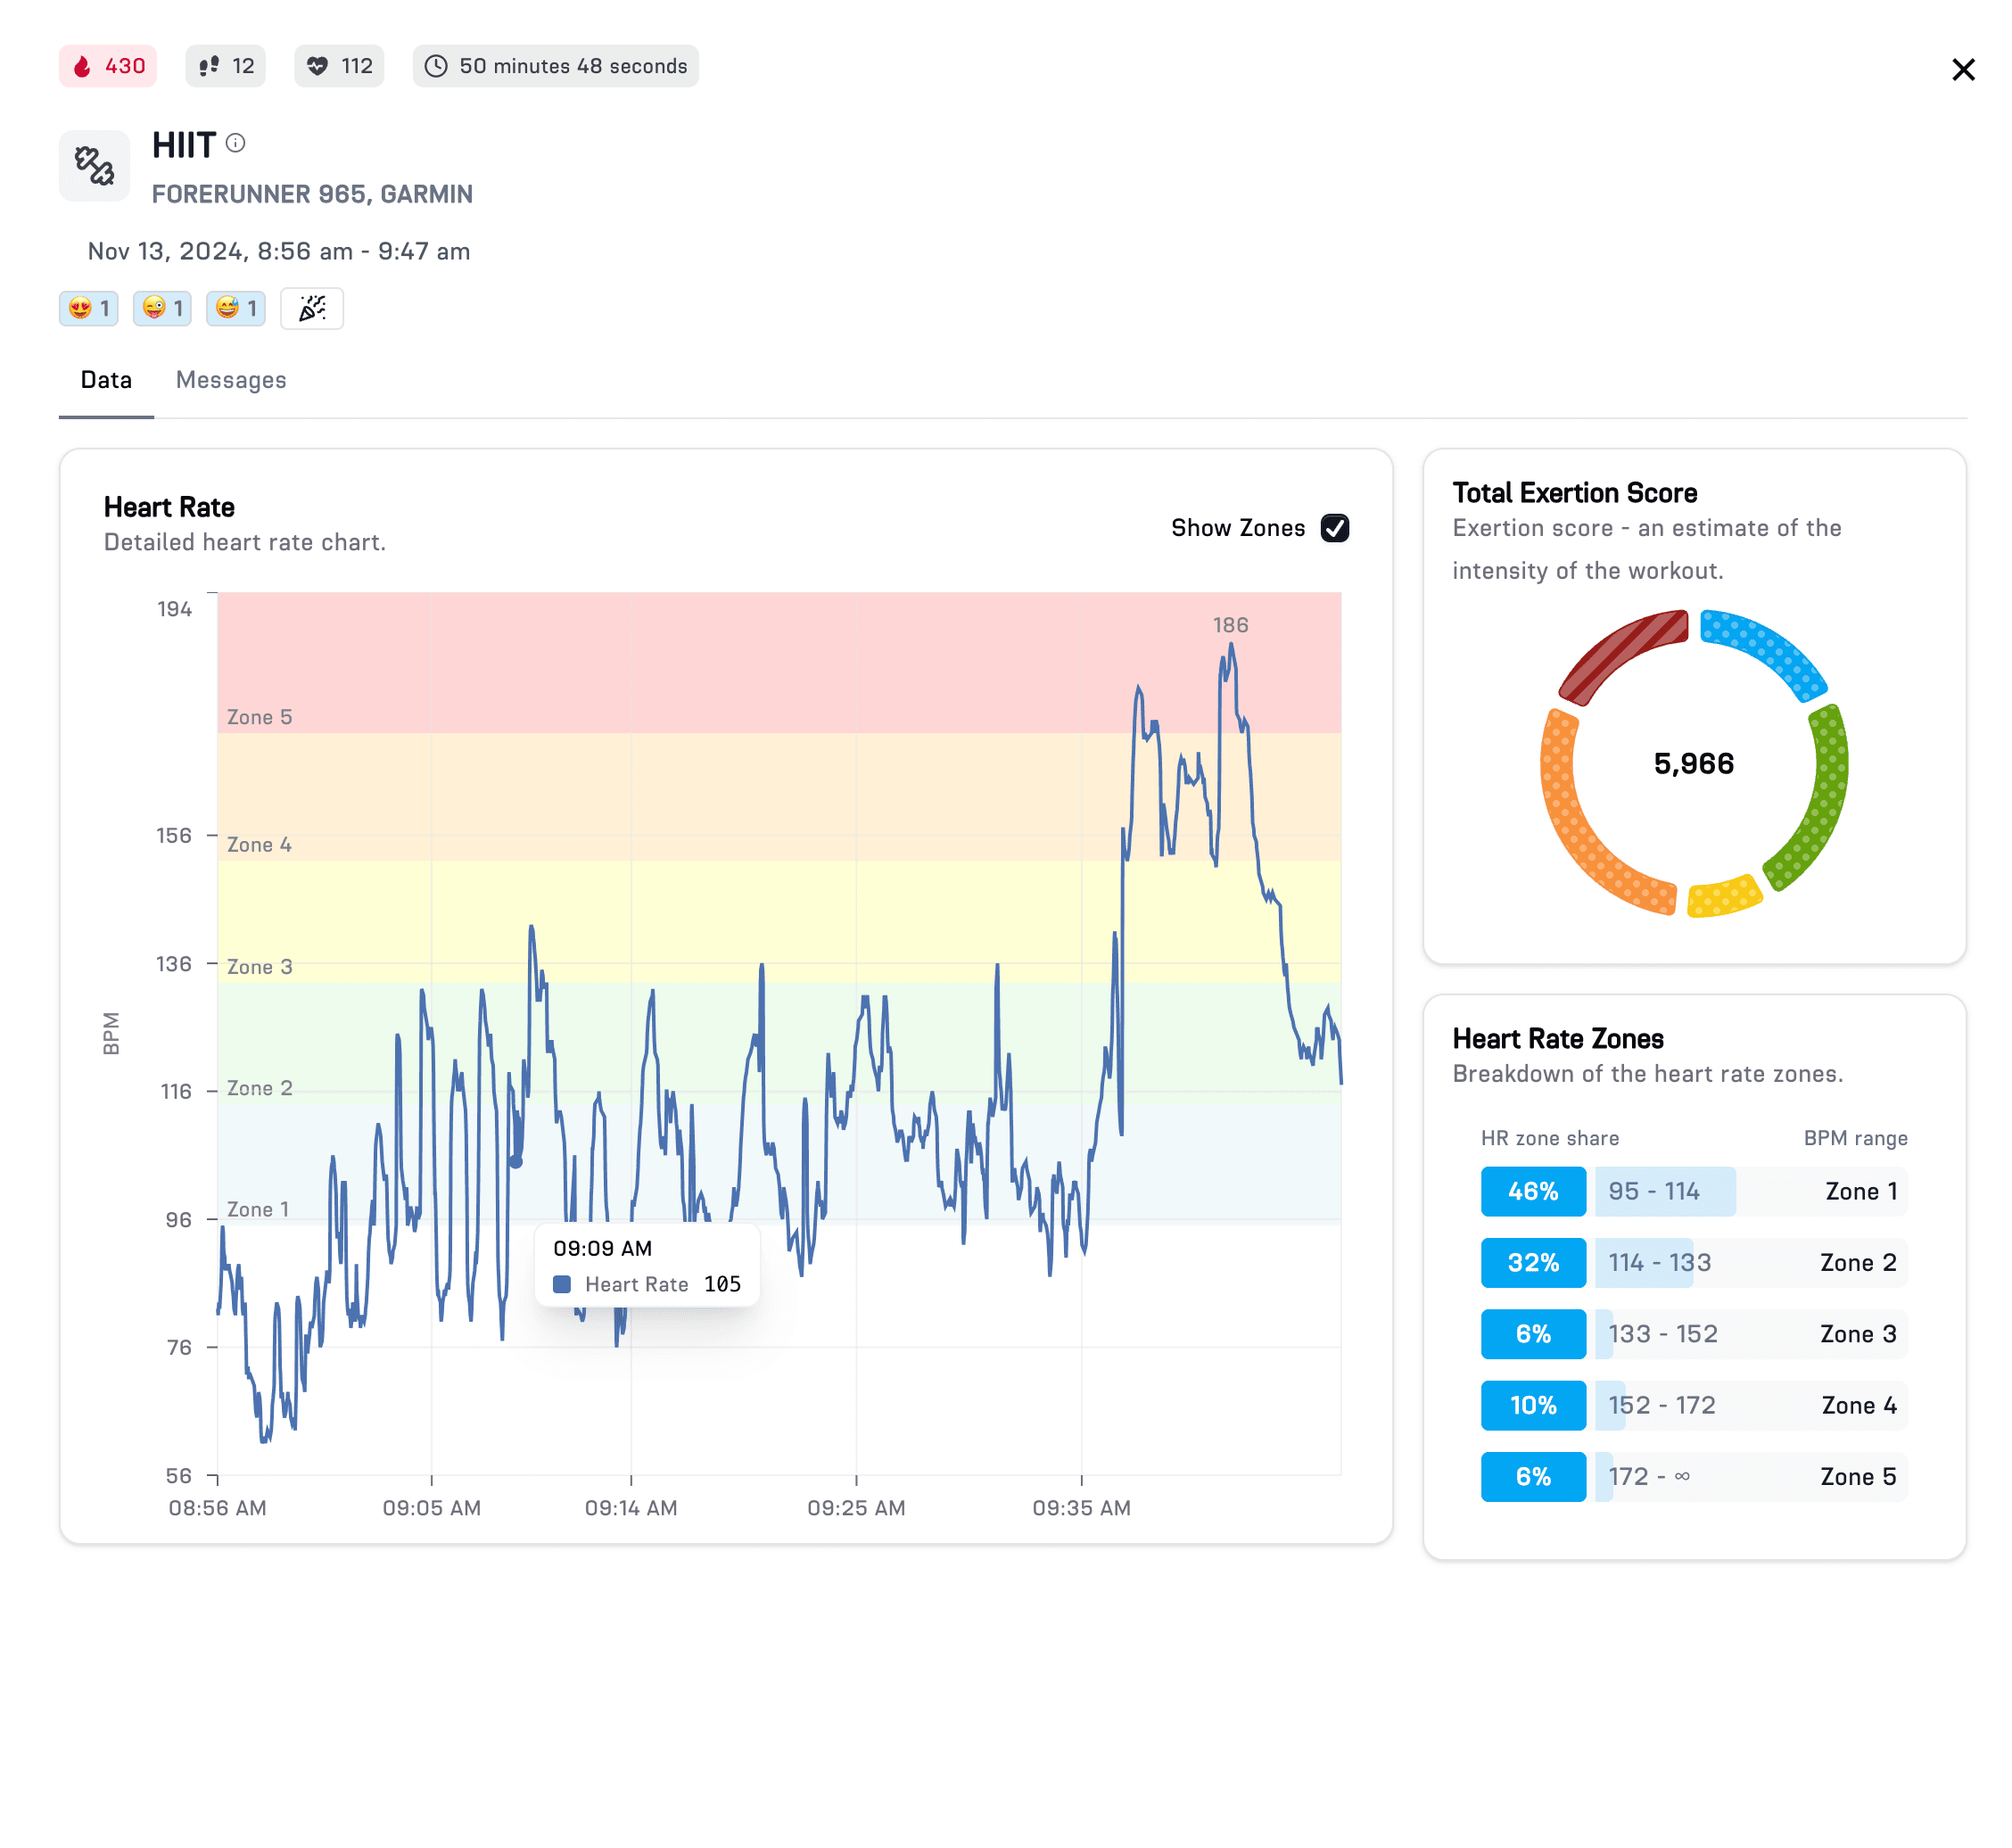Click the average heart rate badge showing 112
Screen dimensions: 2012x1848
339,66
